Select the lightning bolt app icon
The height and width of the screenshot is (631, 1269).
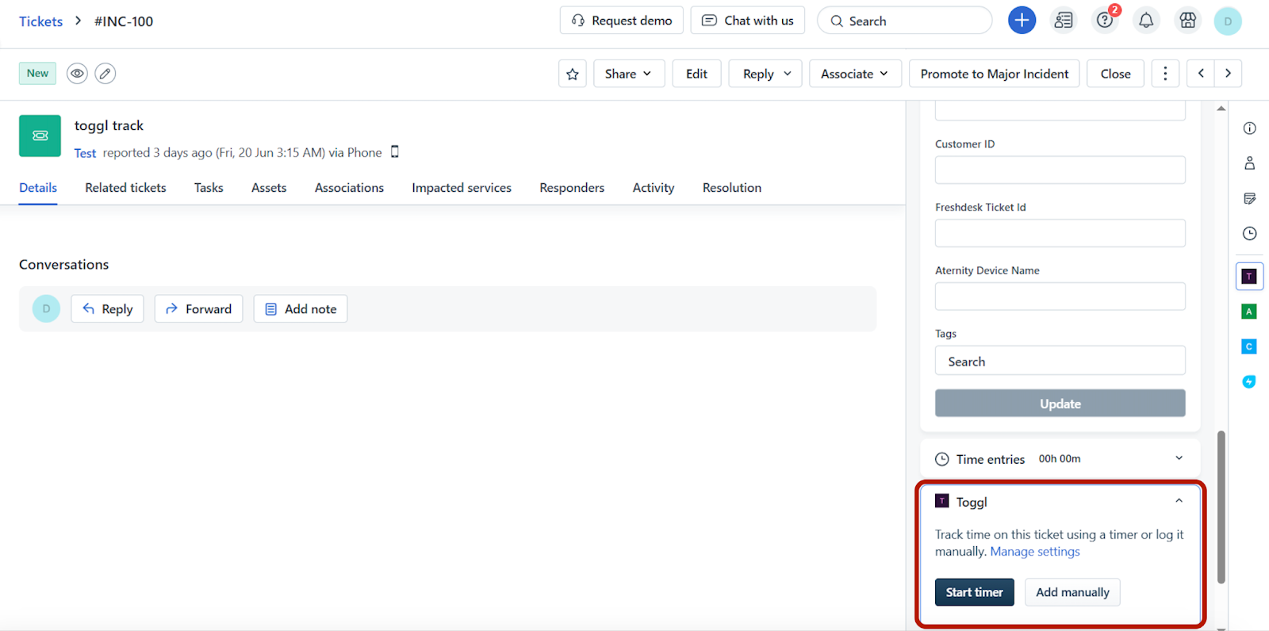[1249, 381]
